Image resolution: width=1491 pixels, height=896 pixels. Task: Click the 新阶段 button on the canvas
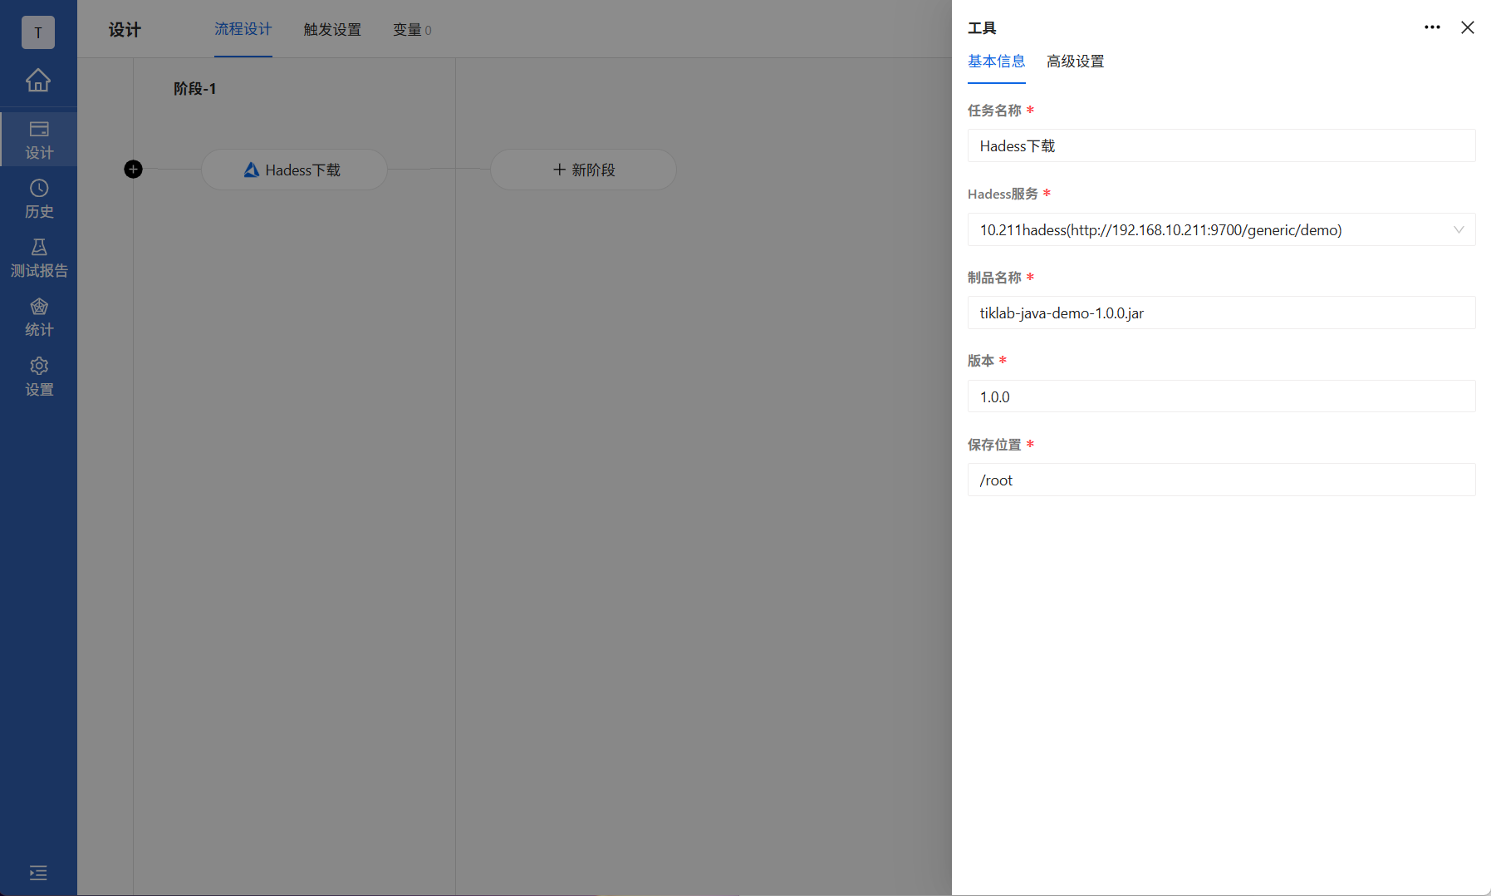[x=583, y=169]
